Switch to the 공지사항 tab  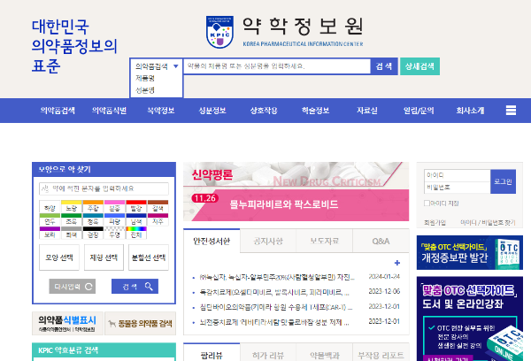[x=268, y=242]
